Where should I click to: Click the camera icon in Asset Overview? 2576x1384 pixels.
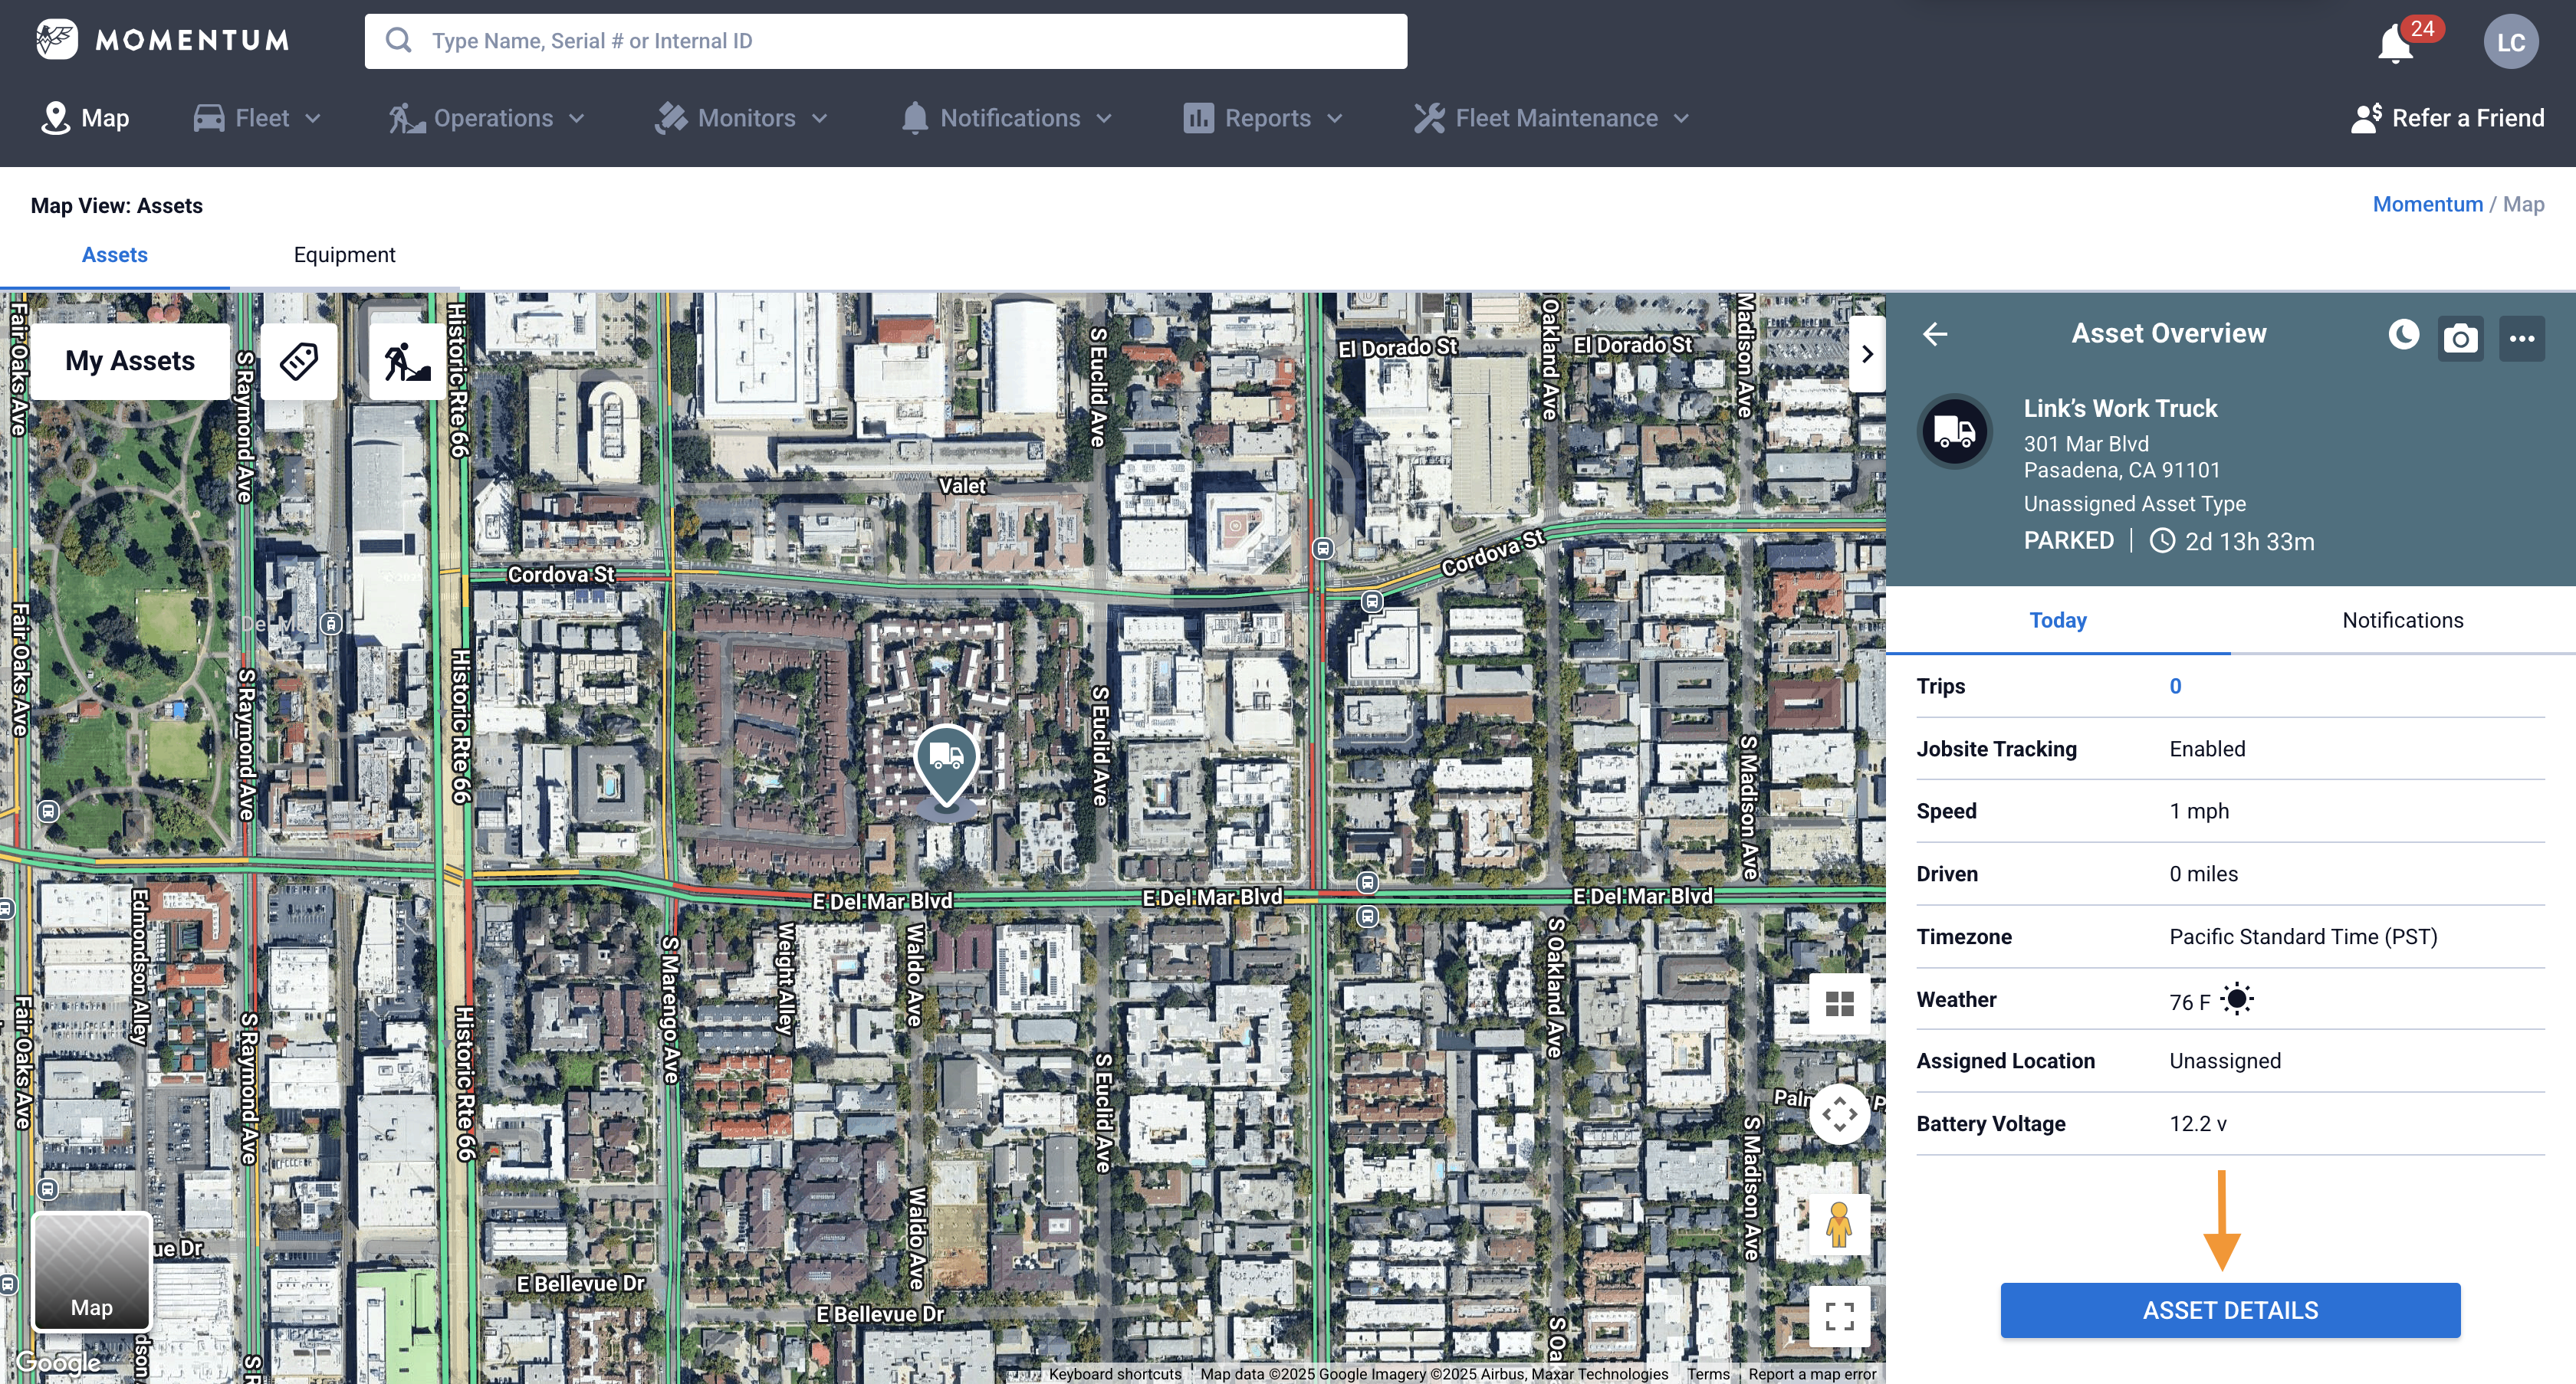click(x=2461, y=336)
